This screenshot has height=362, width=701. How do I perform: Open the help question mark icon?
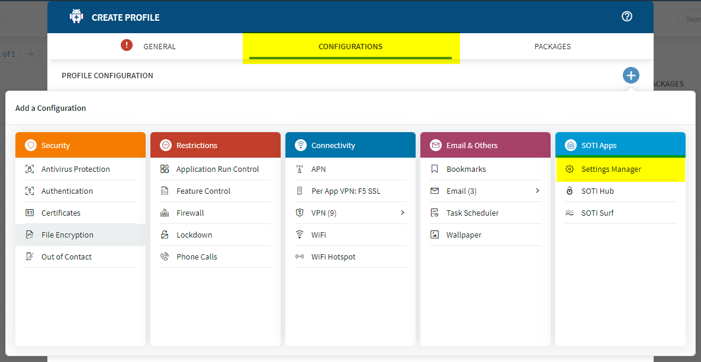pyautogui.click(x=627, y=17)
